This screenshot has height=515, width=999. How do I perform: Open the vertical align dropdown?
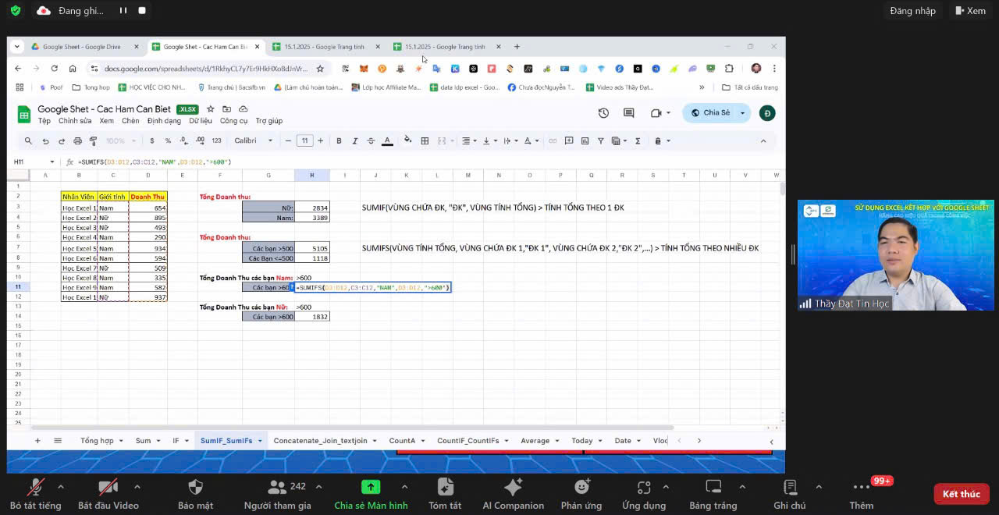click(x=489, y=141)
